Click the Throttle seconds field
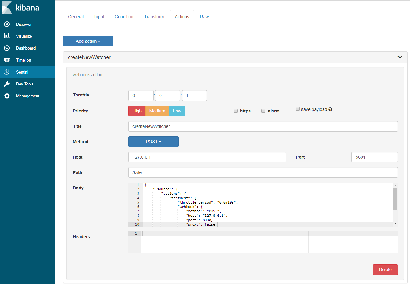Image resolution: width=410 pixels, height=284 pixels. [x=194, y=96]
